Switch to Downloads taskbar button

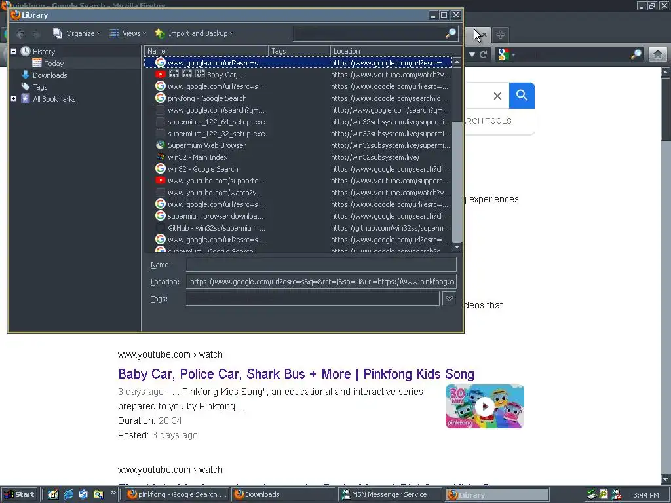tap(284, 494)
